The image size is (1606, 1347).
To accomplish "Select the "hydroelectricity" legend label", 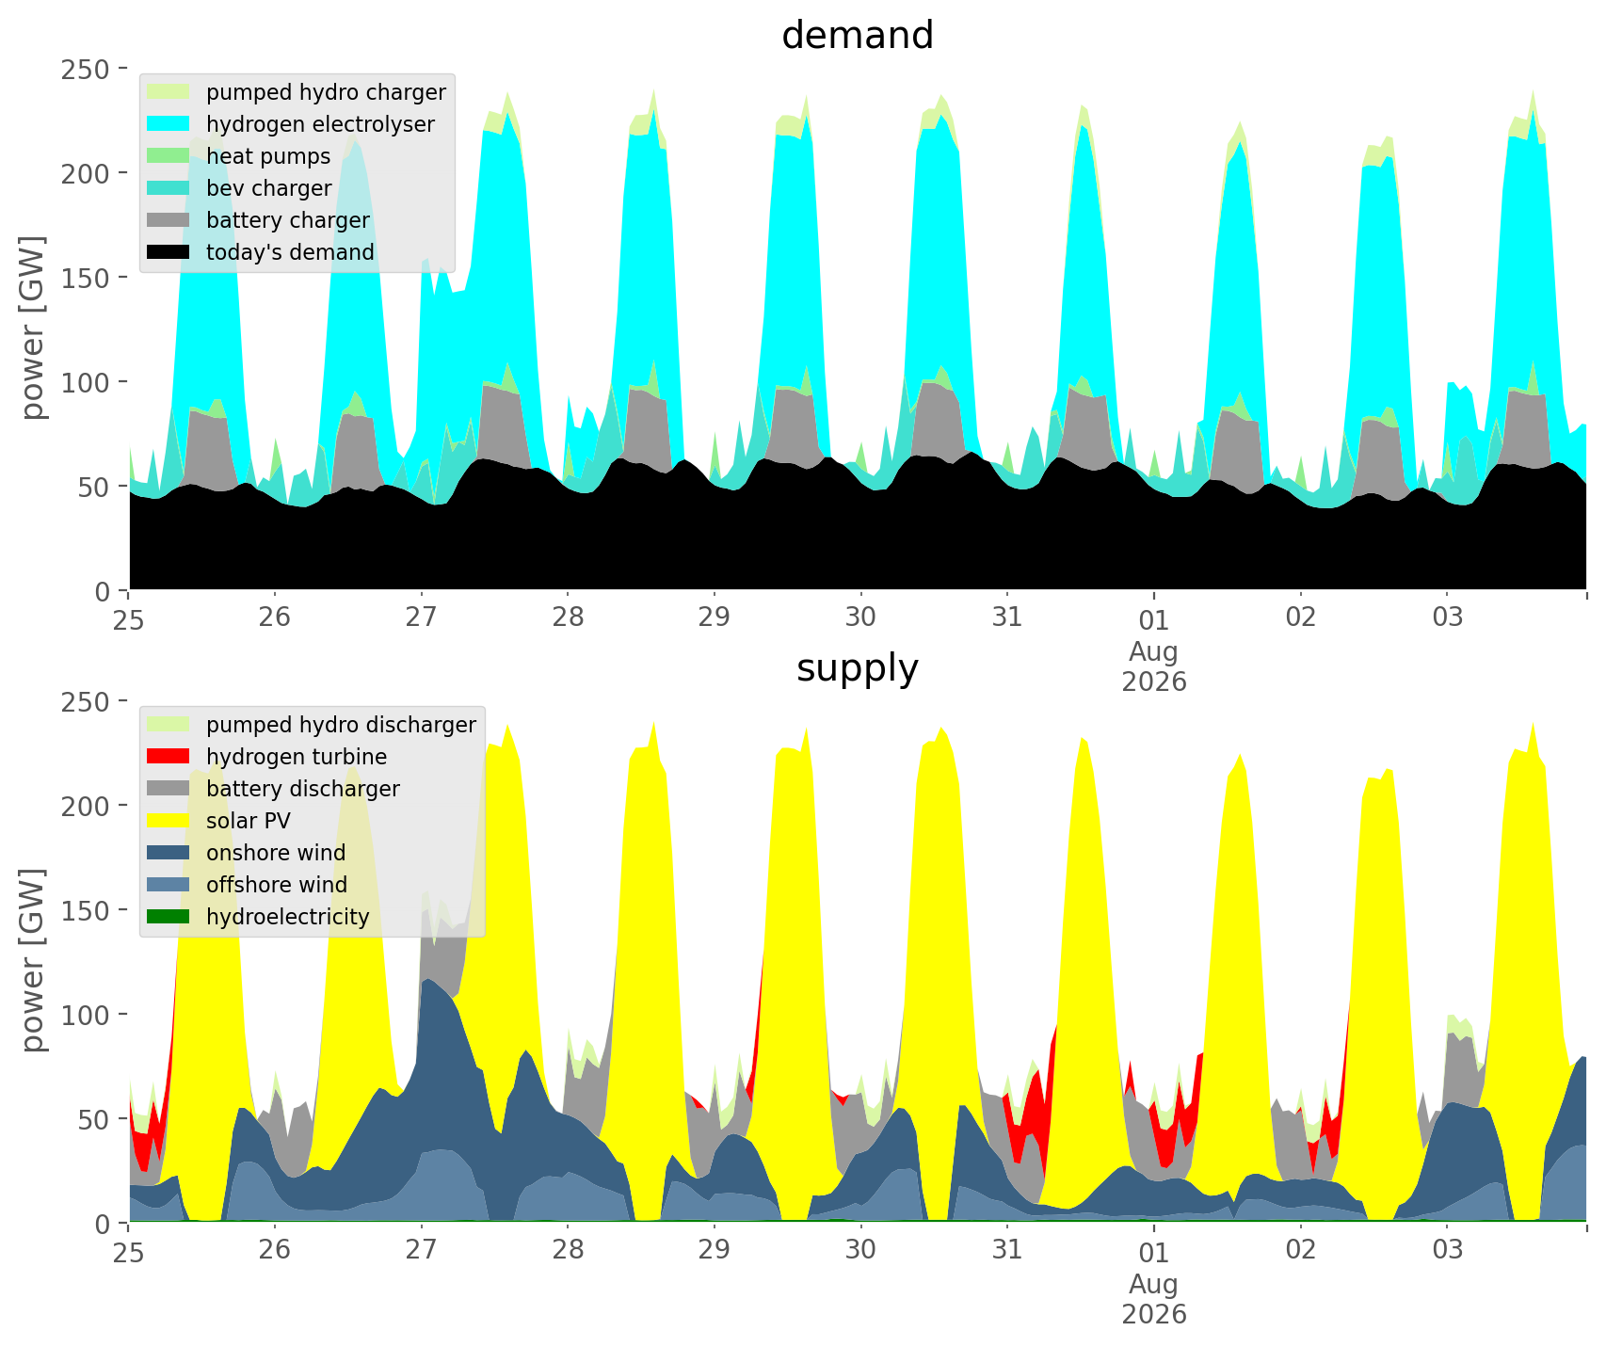I will [x=288, y=917].
